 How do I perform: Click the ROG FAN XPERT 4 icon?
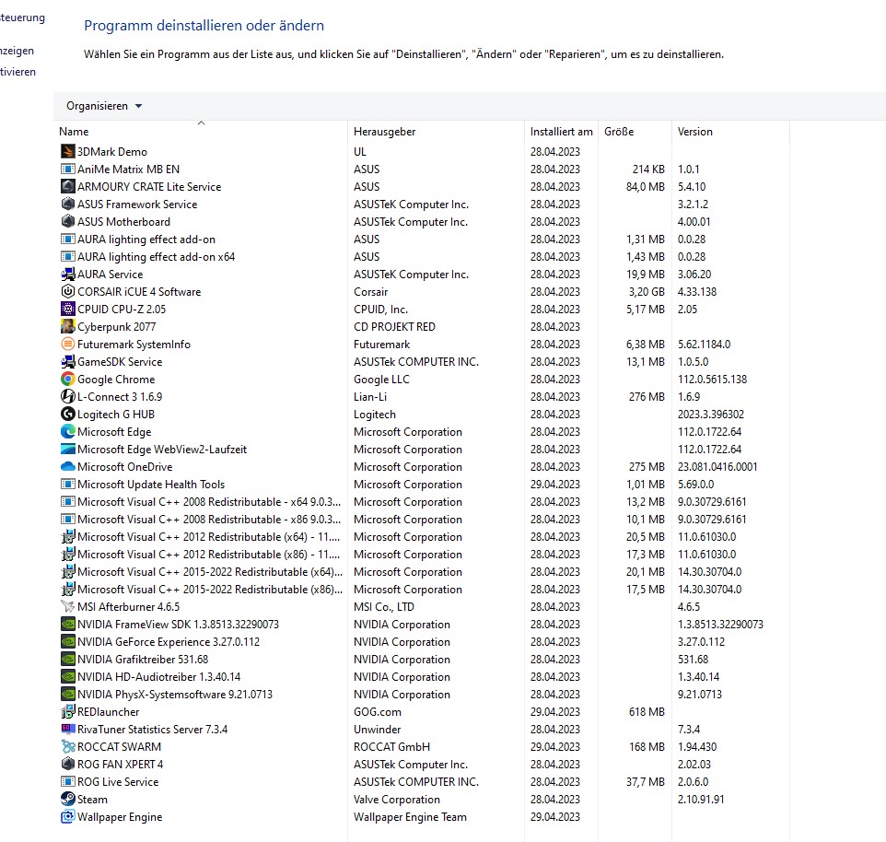tap(68, 765)
